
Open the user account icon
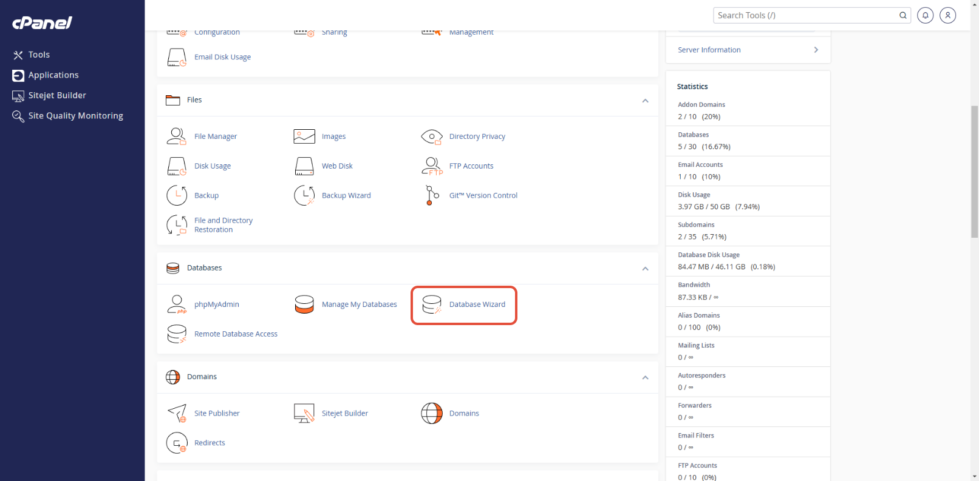click(948, 15)
